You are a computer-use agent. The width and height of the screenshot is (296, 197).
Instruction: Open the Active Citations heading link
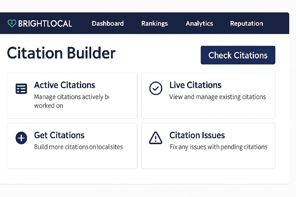coord(65,85)
